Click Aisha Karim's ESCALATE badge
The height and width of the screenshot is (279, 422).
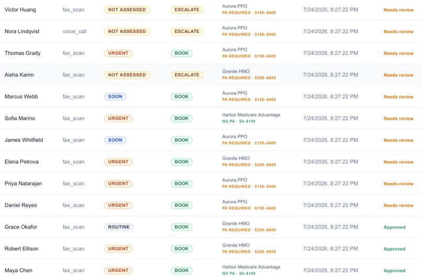click(x=187, y=75)
